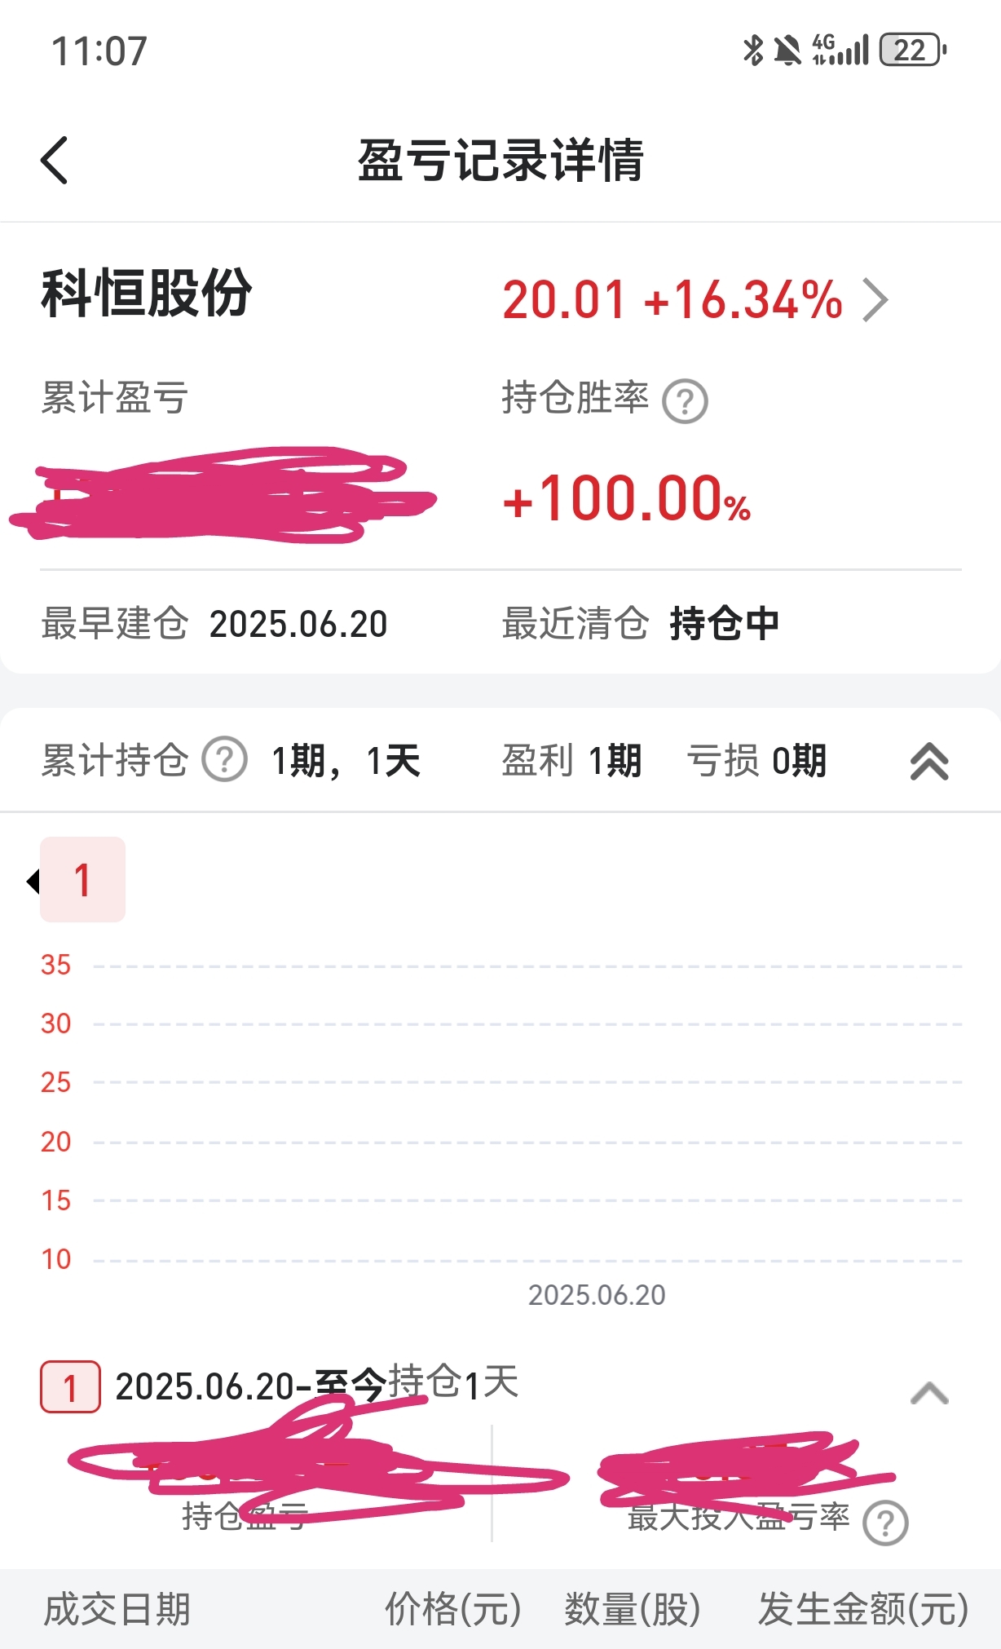Tap the left triangle period arrow
1001x1649 pixels.
pos(33,881)
